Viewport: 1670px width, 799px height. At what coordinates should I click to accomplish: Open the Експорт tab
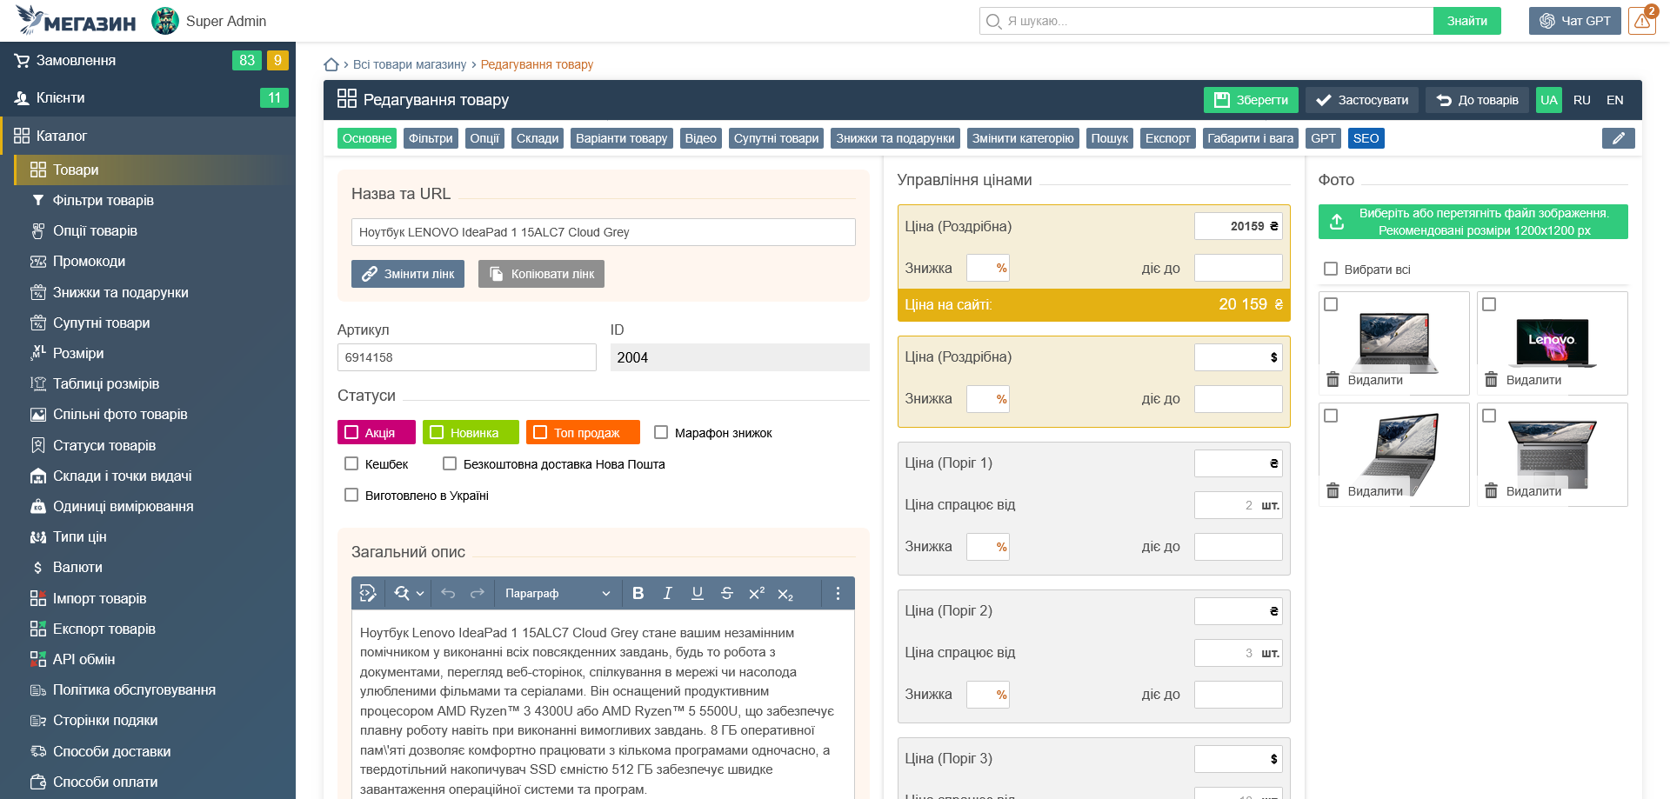(1168, 138)
